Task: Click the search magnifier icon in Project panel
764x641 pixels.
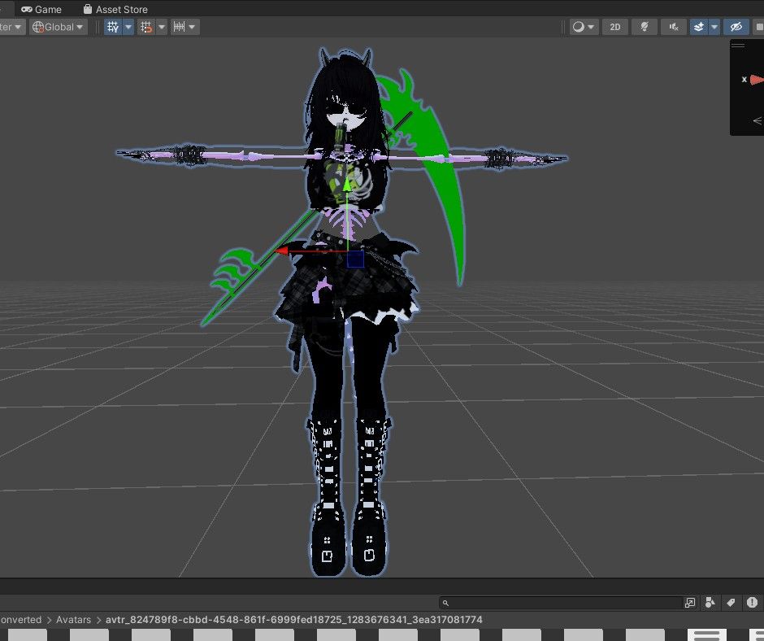Action: [x=445, y=603]
